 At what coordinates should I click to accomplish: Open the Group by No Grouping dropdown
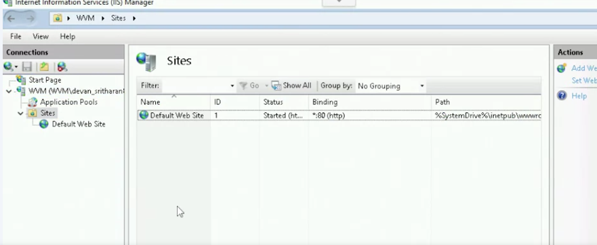(x=390, y=86)
